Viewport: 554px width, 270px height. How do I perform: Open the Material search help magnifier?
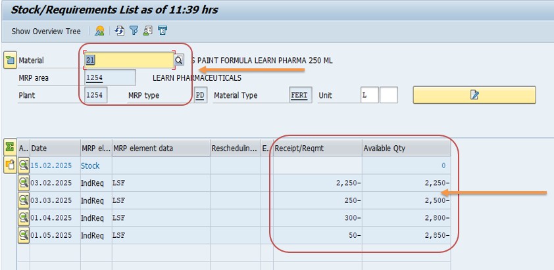(x=179, y=60)
